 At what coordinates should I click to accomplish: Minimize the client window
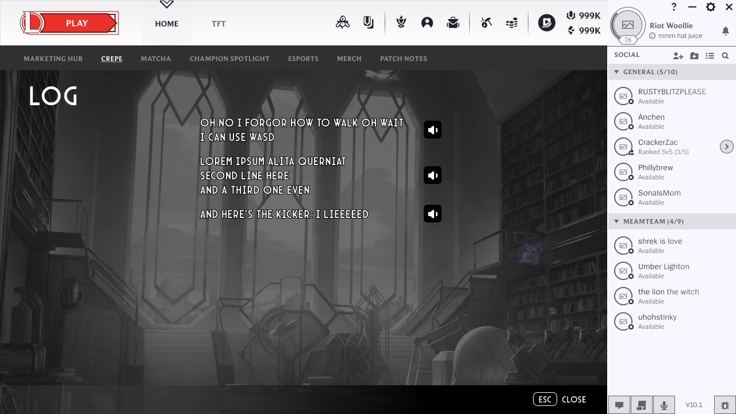(x=692, y=7)
